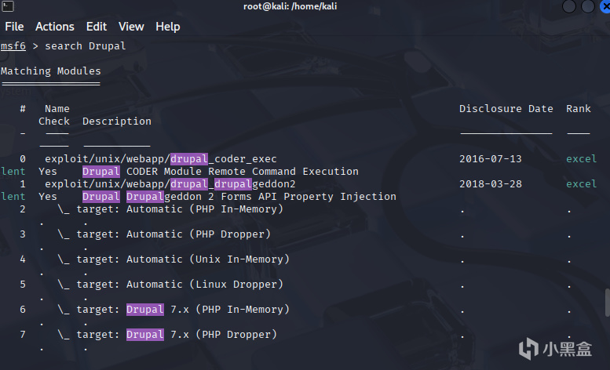Open the Actions menu
This screenshot has width=610, height=370.
(55, 27)
